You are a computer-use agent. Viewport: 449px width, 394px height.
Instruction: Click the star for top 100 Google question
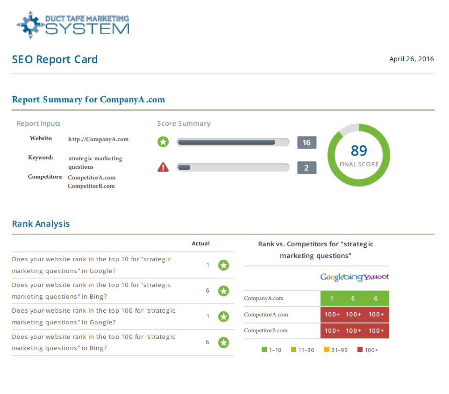point(224,316)
